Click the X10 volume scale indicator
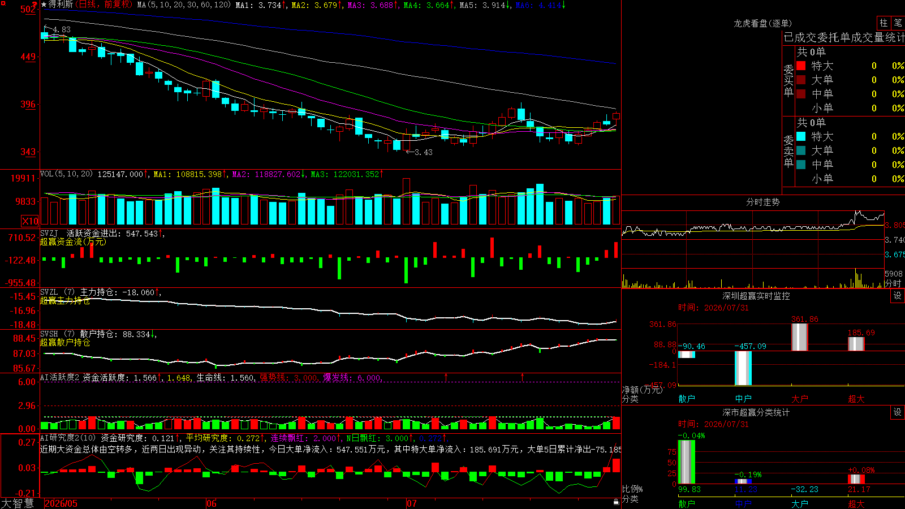The image size is (905, 509). [x=30, y=221]
